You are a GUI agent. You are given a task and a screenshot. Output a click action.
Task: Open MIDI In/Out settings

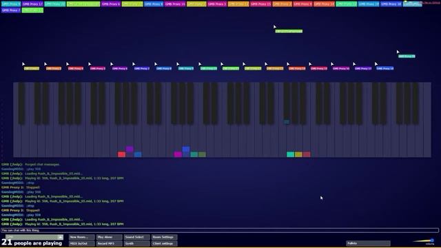[x=81, y=243]
